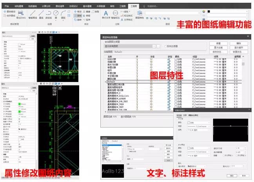Screen dimensions: 254x182
Task: Click the 移动 move tool in 修改 group
Action: pyautogui.click(x=78, y=12)
